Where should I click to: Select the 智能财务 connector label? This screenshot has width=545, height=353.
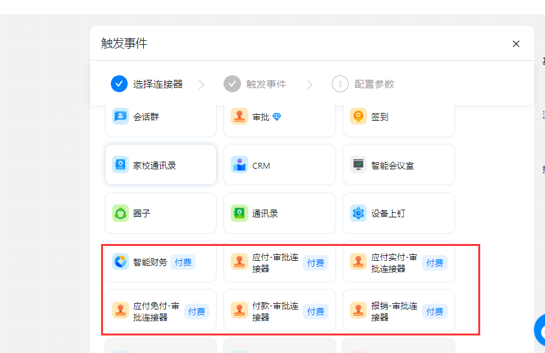coord(150,262)
